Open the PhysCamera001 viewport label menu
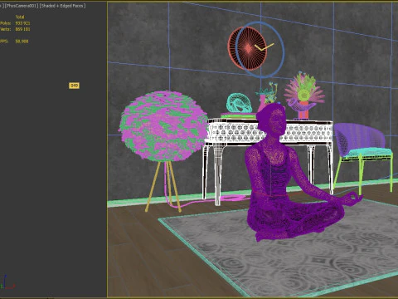The width and height of the screenshot is (398, 299). [21, 6]
